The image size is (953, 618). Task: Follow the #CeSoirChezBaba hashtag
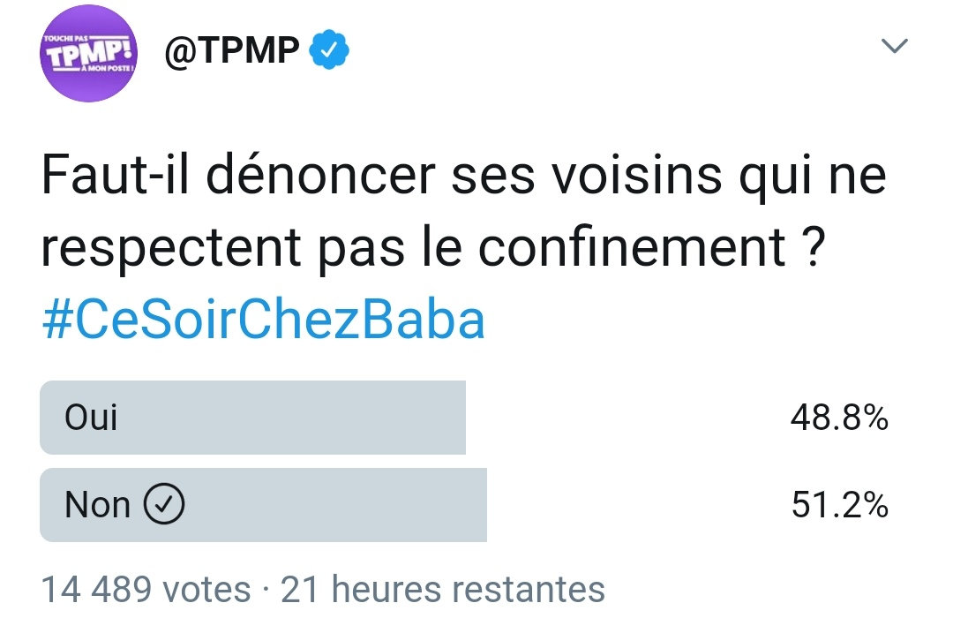point(264,320)
